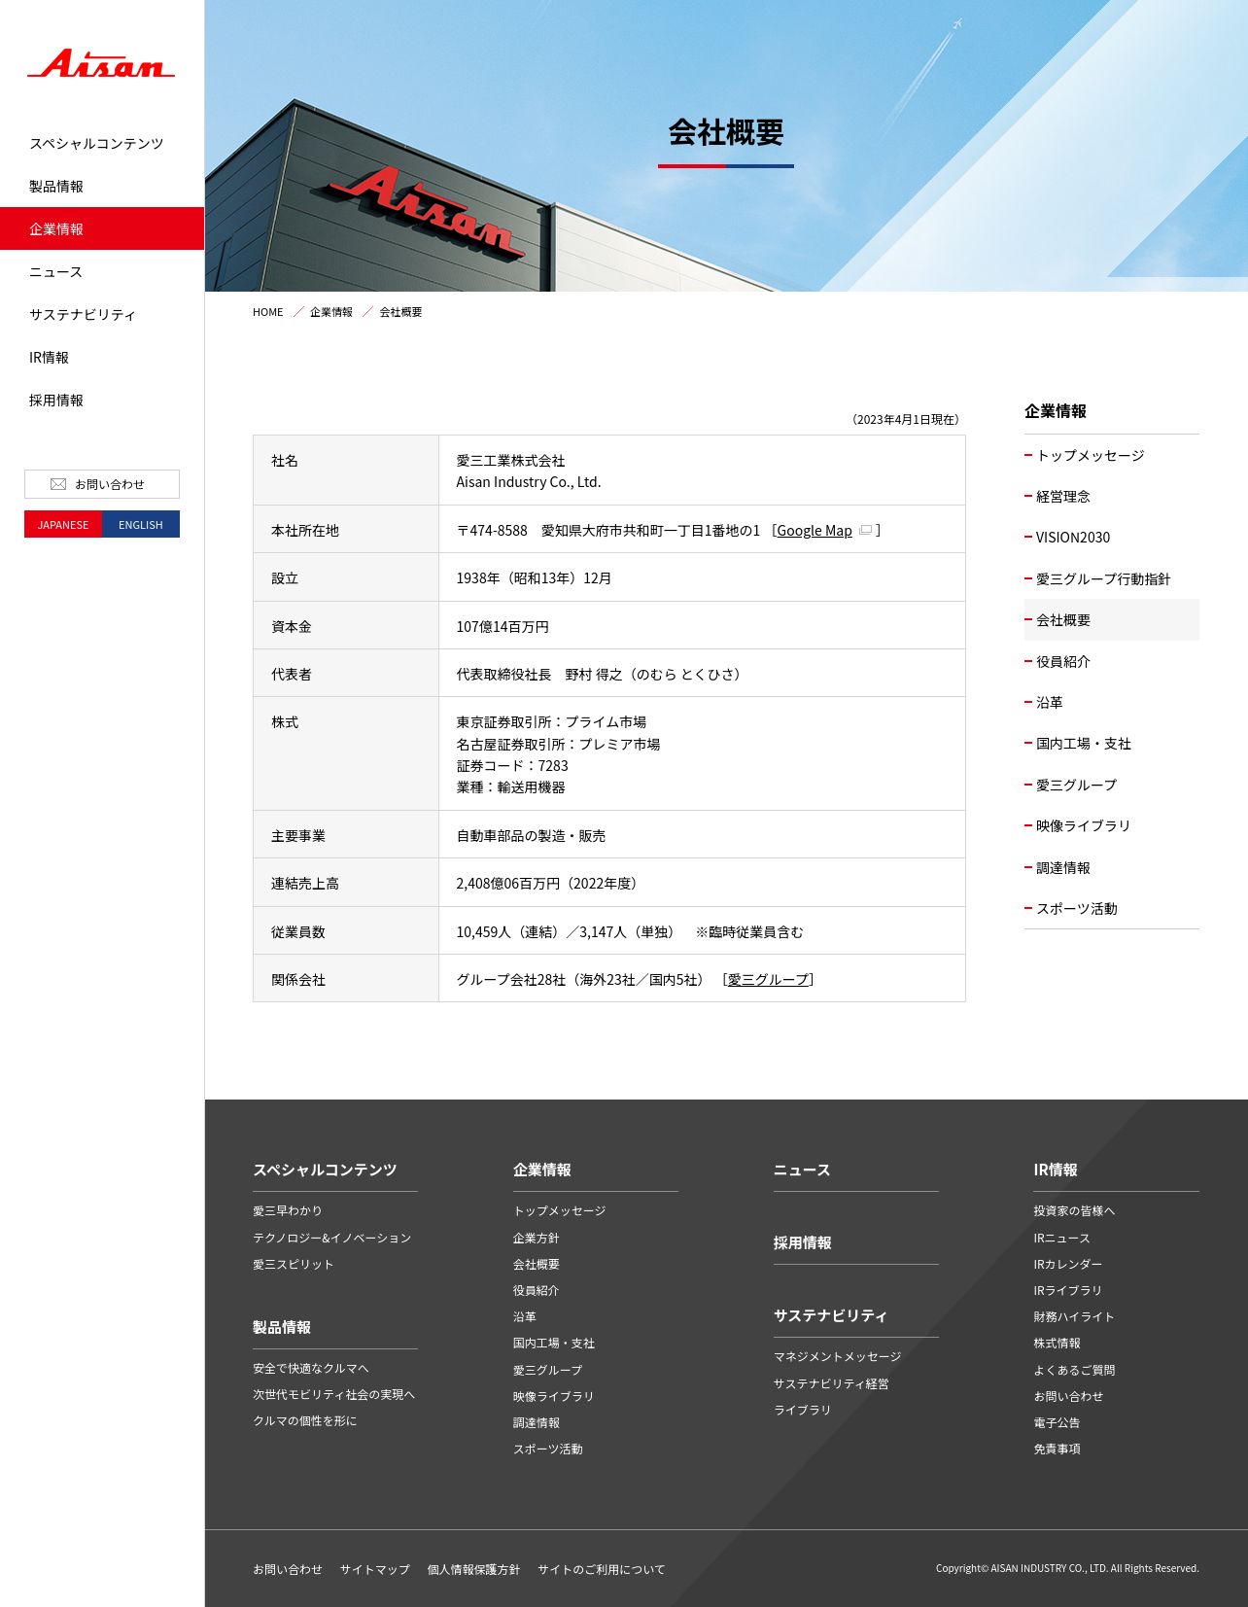The width and height of the screenshot is (1248, 1607).
Task: Go to HOME breadcrumb
Action: (x=268, y=312)
